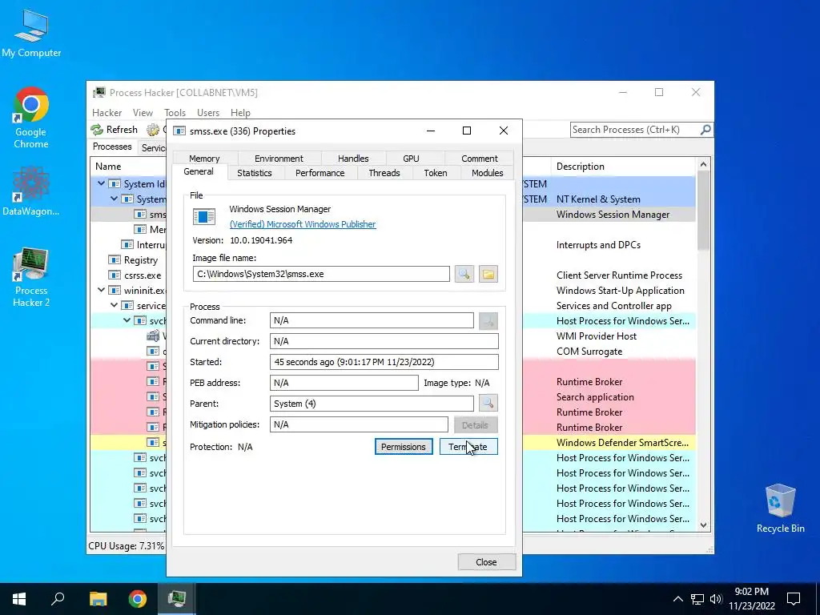Open My Computer desktop icon

pyautogui.click(x=31, y=34)
